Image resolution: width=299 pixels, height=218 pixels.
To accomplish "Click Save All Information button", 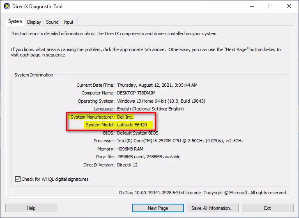I will (x=213, y=208).
